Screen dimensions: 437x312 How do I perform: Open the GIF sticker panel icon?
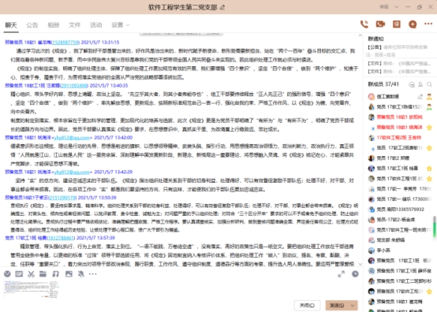[x=19, y=274]
